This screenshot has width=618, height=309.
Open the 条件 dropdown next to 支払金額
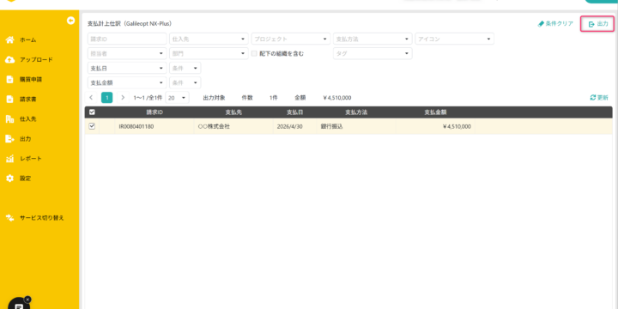click(185, 82)
